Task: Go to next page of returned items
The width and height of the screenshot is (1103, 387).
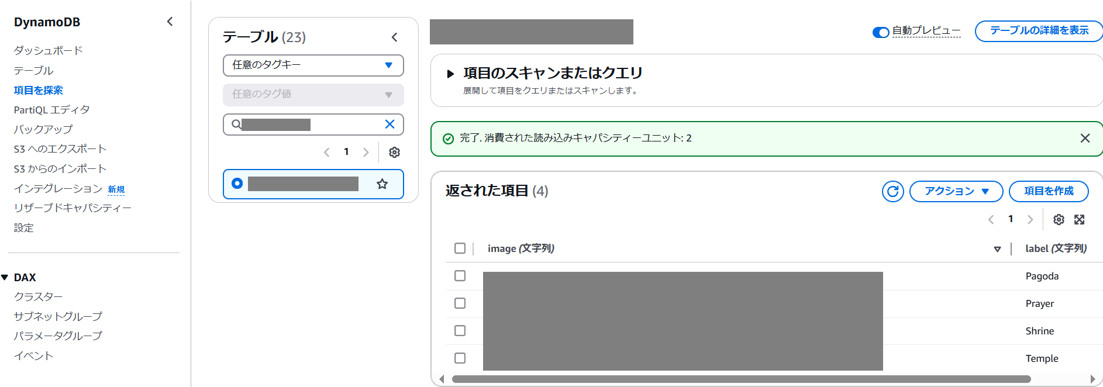Action: 1030,219
